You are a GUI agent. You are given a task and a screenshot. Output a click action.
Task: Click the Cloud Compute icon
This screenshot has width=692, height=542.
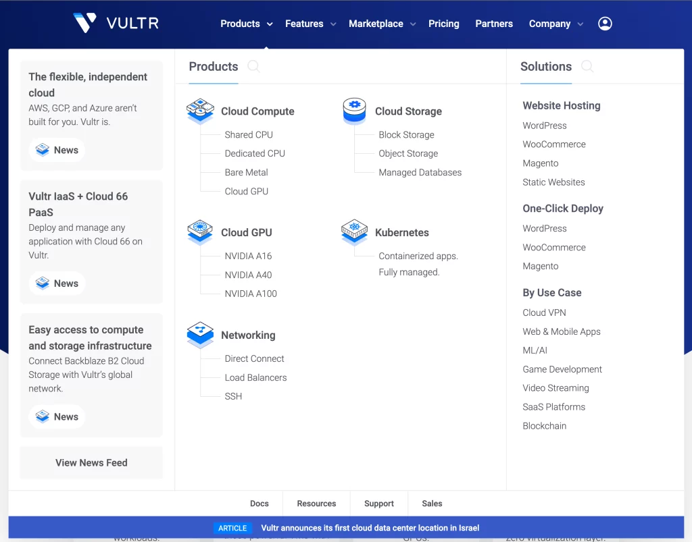pyautogui.click(x=200, y=111)
